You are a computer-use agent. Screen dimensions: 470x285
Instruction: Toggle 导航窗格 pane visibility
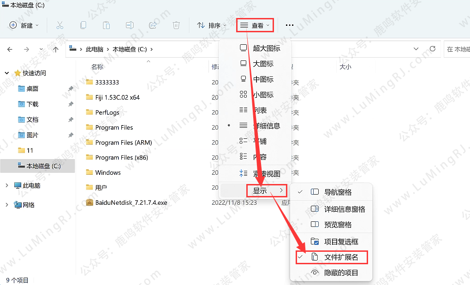point(338,192)
